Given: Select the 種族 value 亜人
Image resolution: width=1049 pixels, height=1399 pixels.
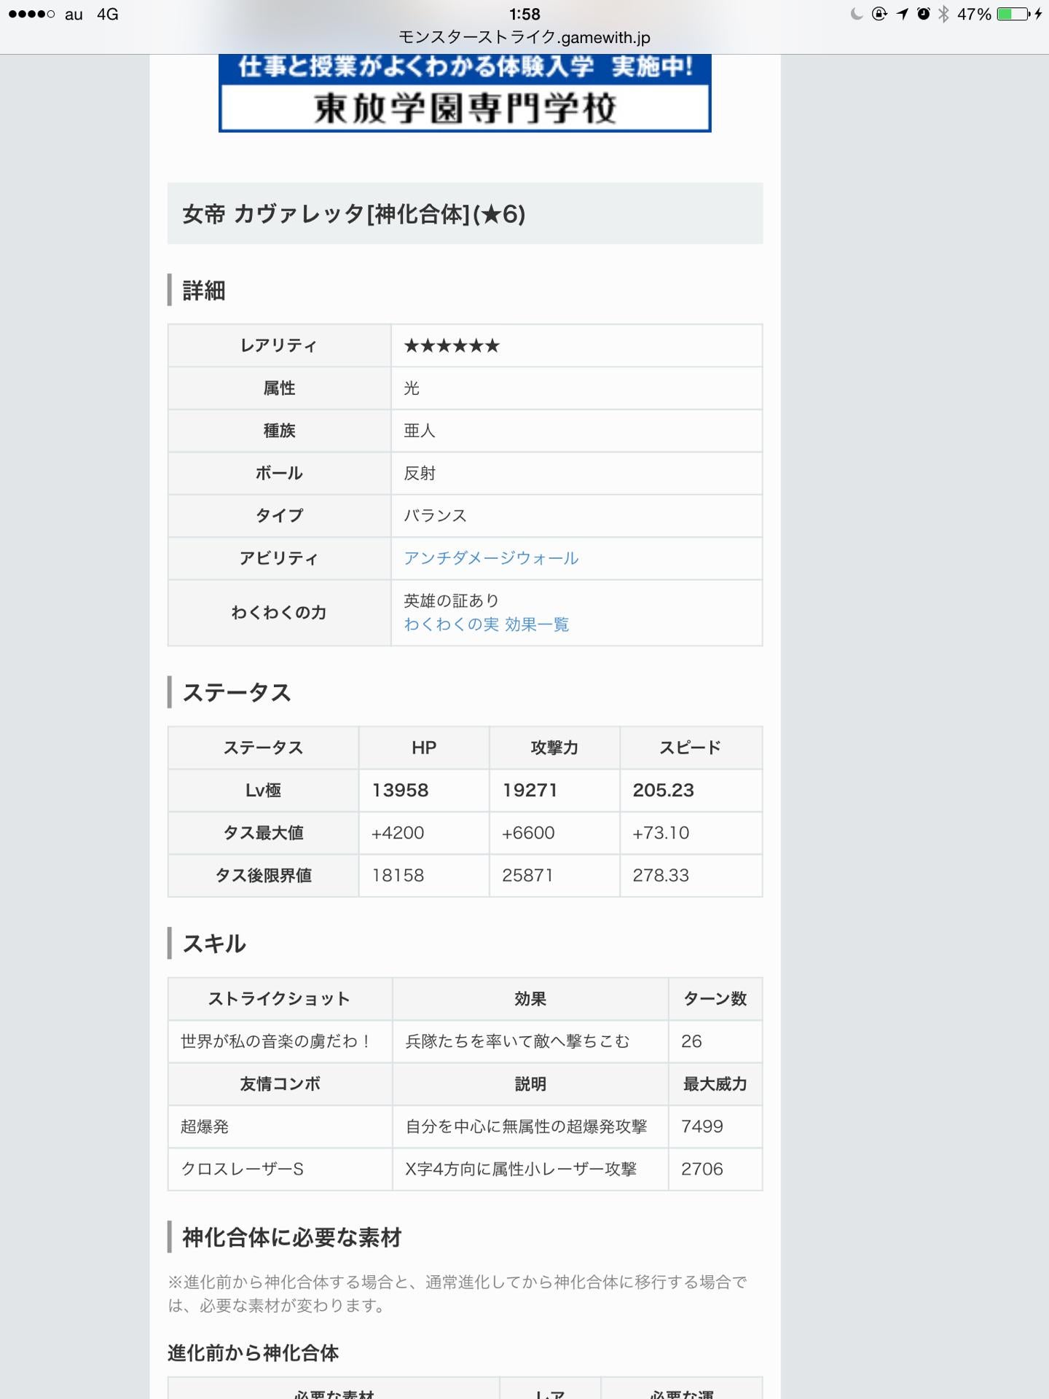Looking at the screenshot, I should [x=420, y=431].
